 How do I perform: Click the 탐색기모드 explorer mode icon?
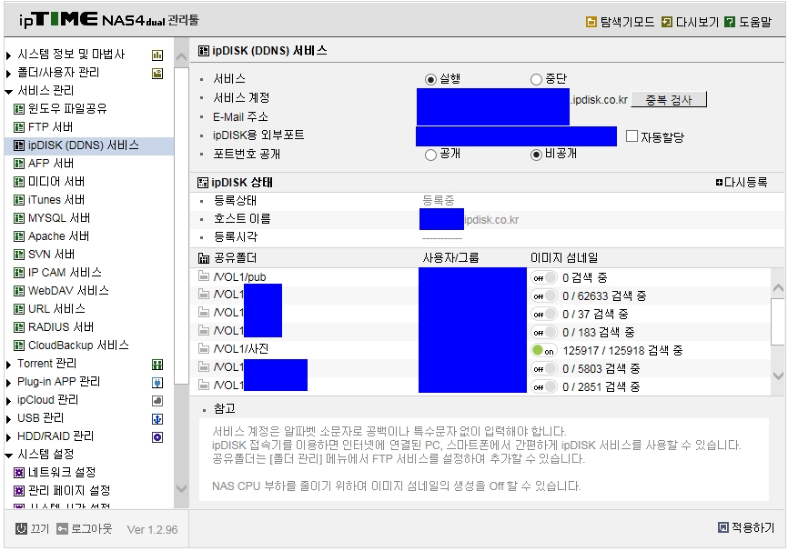click(591, 22)
